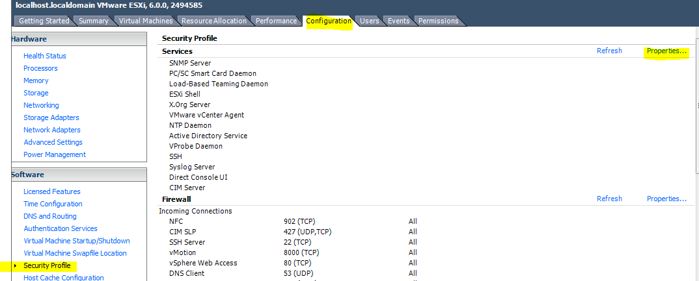Select the Syslog Server service

click(192, 167)
